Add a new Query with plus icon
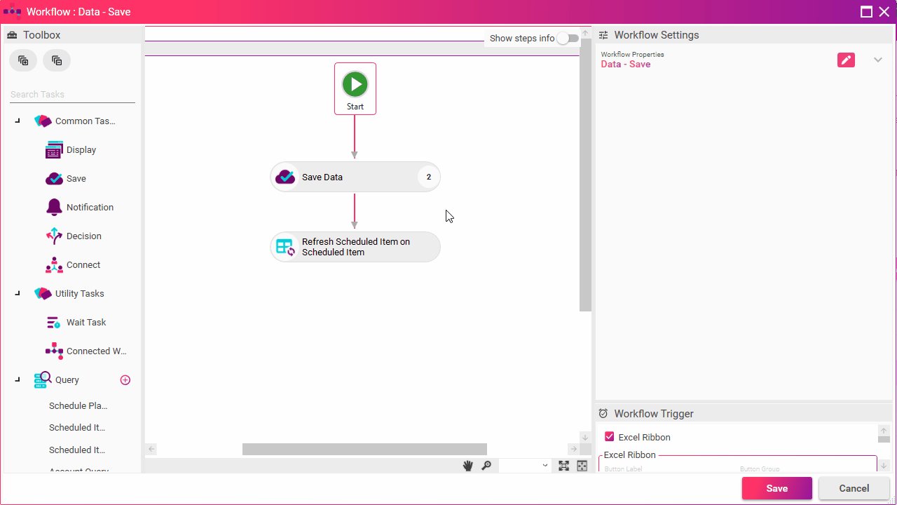 (x=125, y=380)
